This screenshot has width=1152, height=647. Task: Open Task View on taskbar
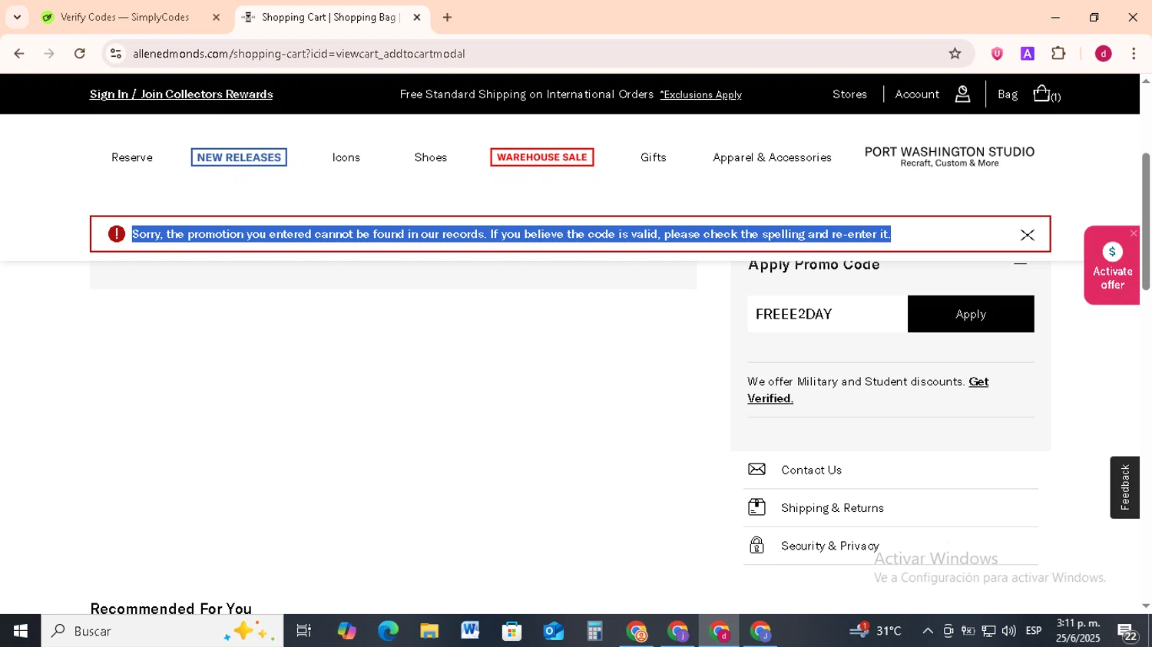pyautogui.click(x=303, y=631)
